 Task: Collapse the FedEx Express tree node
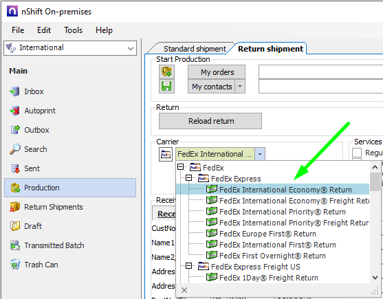pos(188,178)
